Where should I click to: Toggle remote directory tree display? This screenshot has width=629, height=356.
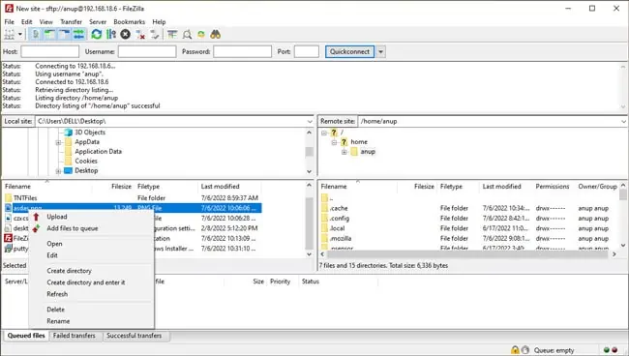tap(64, 35)
